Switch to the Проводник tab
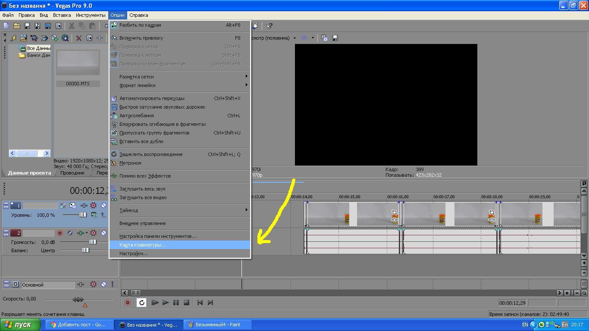This screenshot has height=331, width=589. 72,173
